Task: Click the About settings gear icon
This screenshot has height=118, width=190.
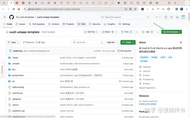Action: (181, 42)
